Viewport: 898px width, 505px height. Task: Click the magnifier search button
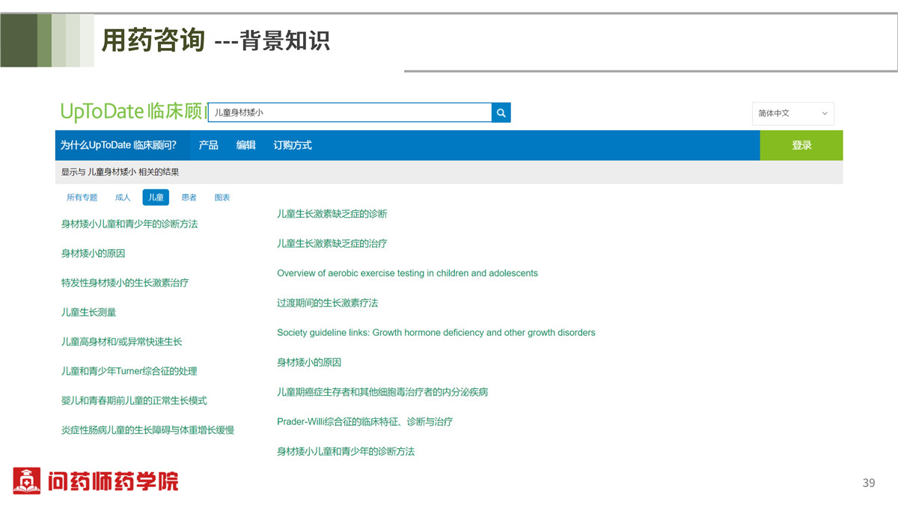pyautogui.click(x=501, y=113)
